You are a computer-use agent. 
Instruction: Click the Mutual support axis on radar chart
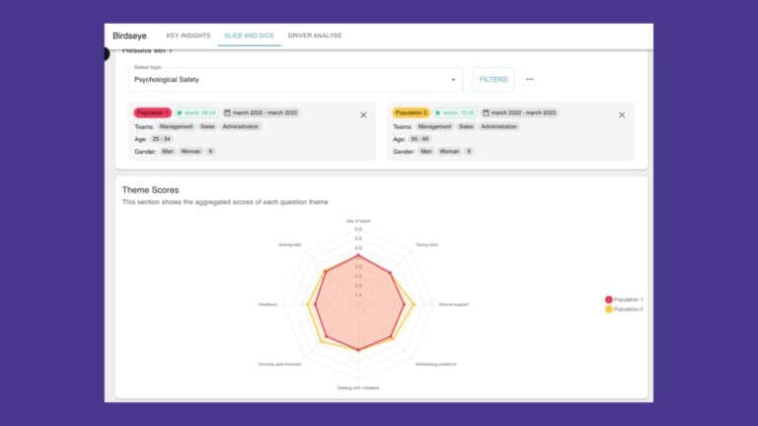coord(453,305)
